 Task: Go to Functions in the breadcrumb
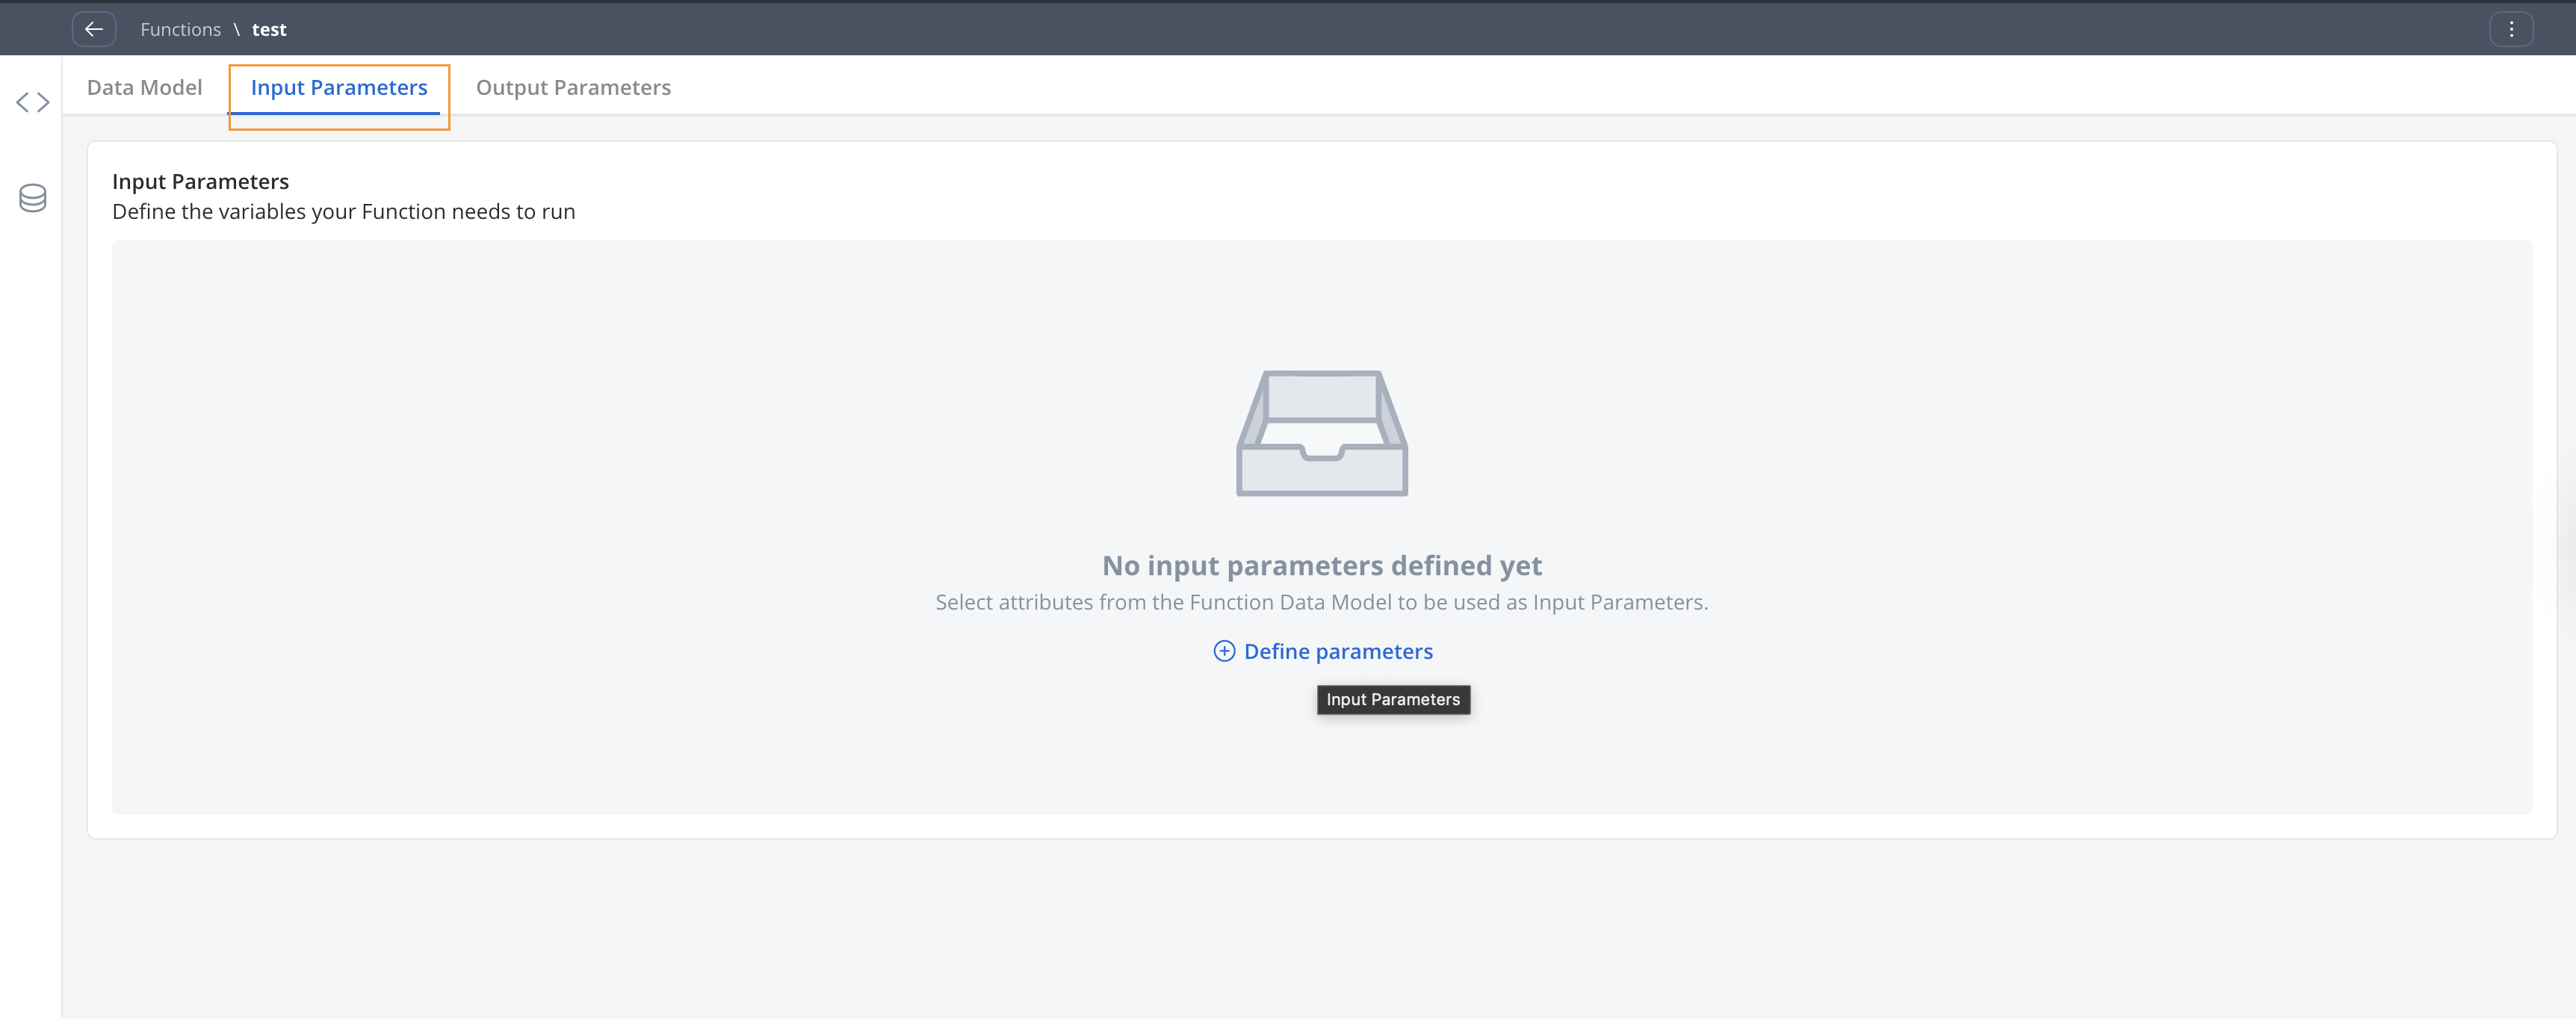pyautogui.click(x=180, y=30)
